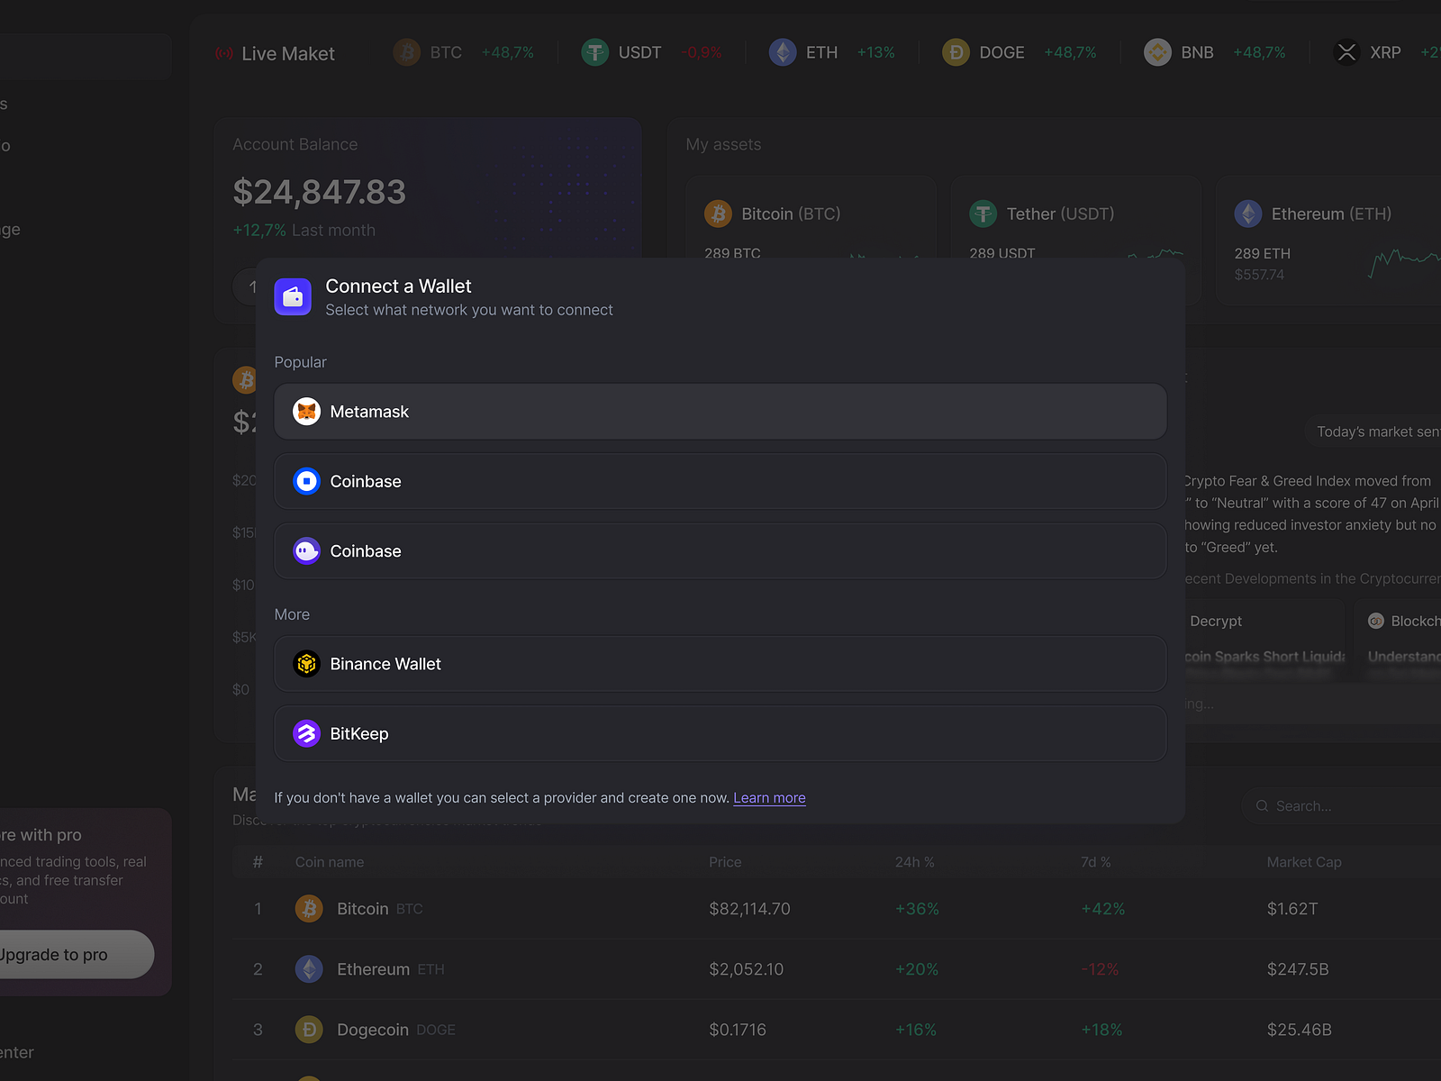The height and width of the screenshot is (1081, 1441).
Task: Select the Metamask wallet option
Action: (720, 411)
